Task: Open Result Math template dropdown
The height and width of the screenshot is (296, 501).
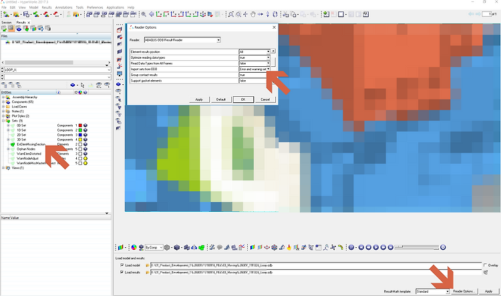Action: pyautogui.click(x=448, y=291)
